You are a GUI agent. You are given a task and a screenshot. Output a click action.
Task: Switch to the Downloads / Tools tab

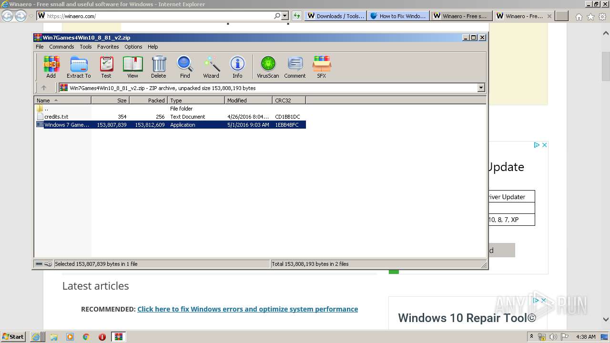335,16
